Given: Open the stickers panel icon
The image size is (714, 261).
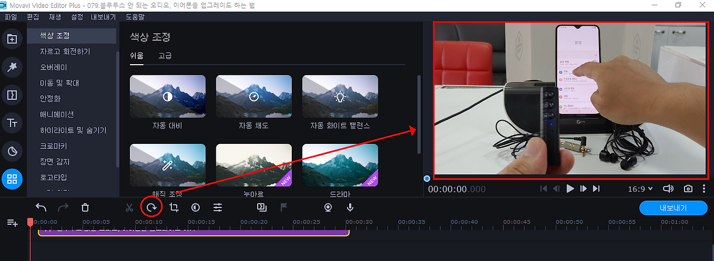Looking at the screenshot, I should 11,151.
